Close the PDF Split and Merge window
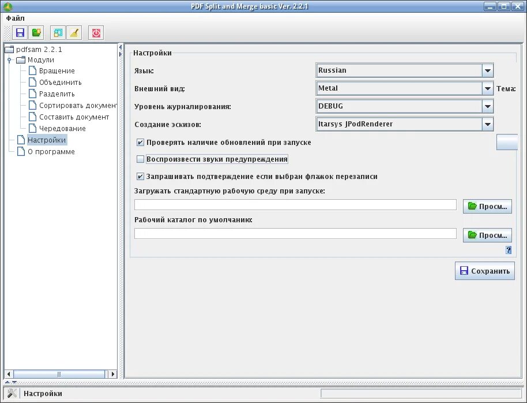Image resolution: width=527 pixels, height=403 pixels. pyautogui.click(x=518, y=6)
